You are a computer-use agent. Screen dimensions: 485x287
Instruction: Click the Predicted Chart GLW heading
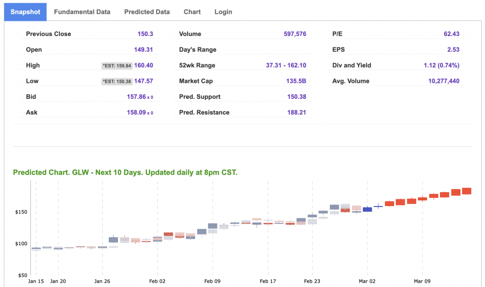(x=125, y=172)
